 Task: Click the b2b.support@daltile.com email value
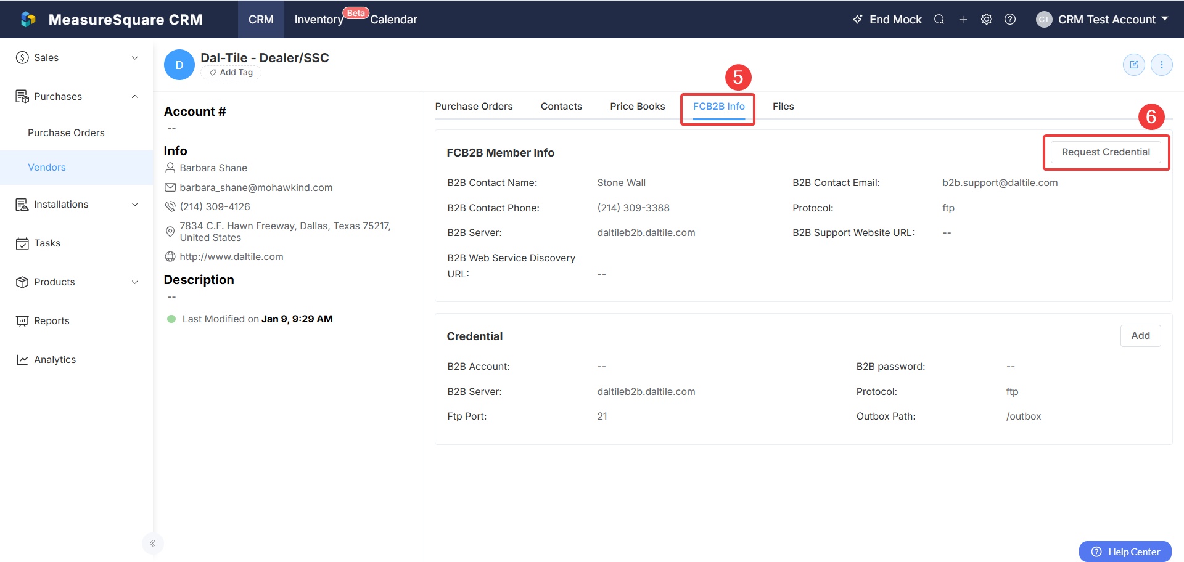tap(1000, 182)
